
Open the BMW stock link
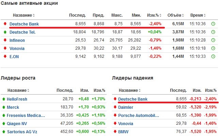pos(123,132)
